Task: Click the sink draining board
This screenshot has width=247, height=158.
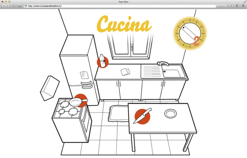Action: [x=152, y=71]
